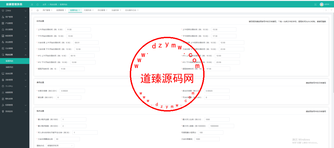Click the tab-scroll left arrow
334x148 pixels.
pos(32,10)
